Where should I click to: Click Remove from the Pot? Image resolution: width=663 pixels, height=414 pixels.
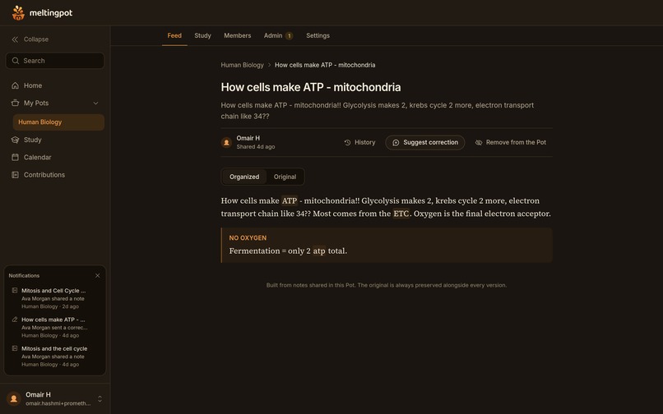point(510,142)
